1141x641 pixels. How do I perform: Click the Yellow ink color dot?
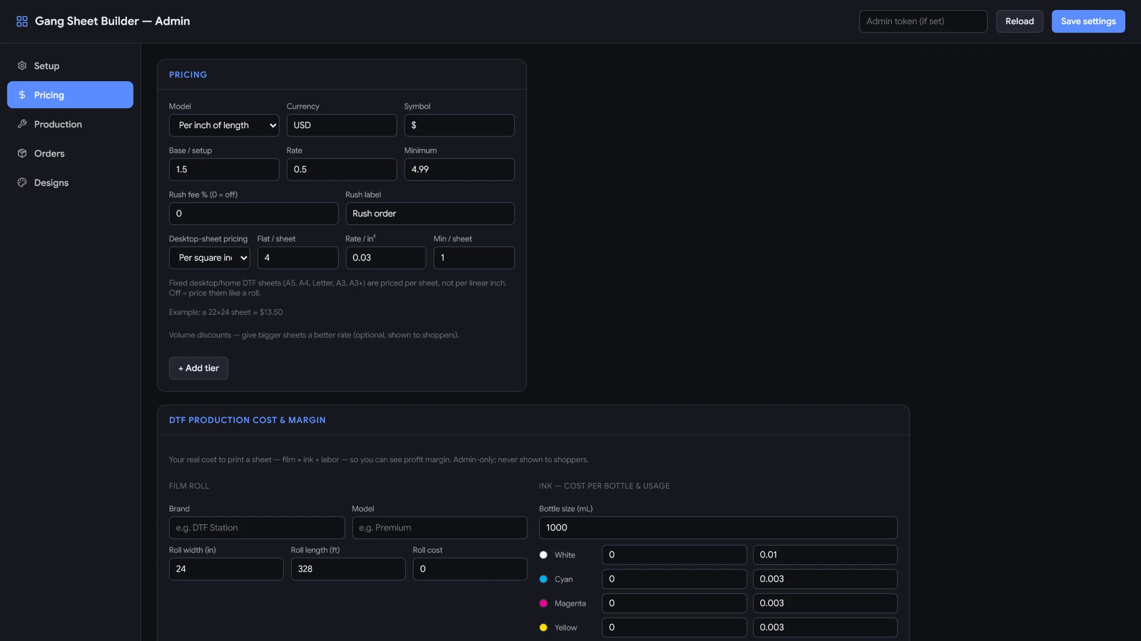543,627
